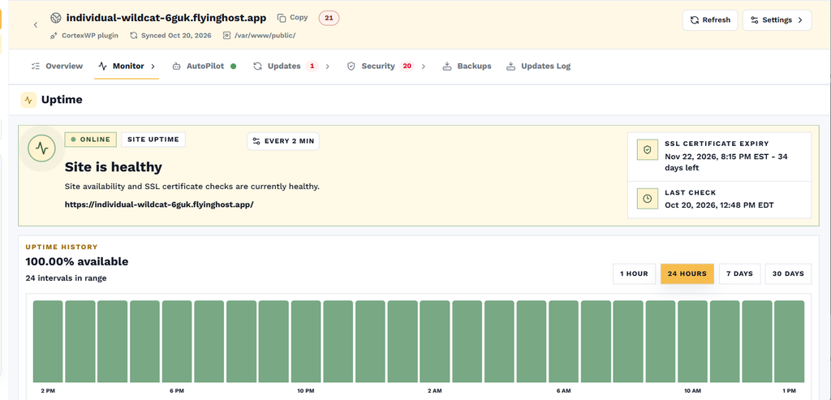The width and height of the screenshot is (831, 400).
Task: Click the Refresh button
Action: click(x=709, y=20)
